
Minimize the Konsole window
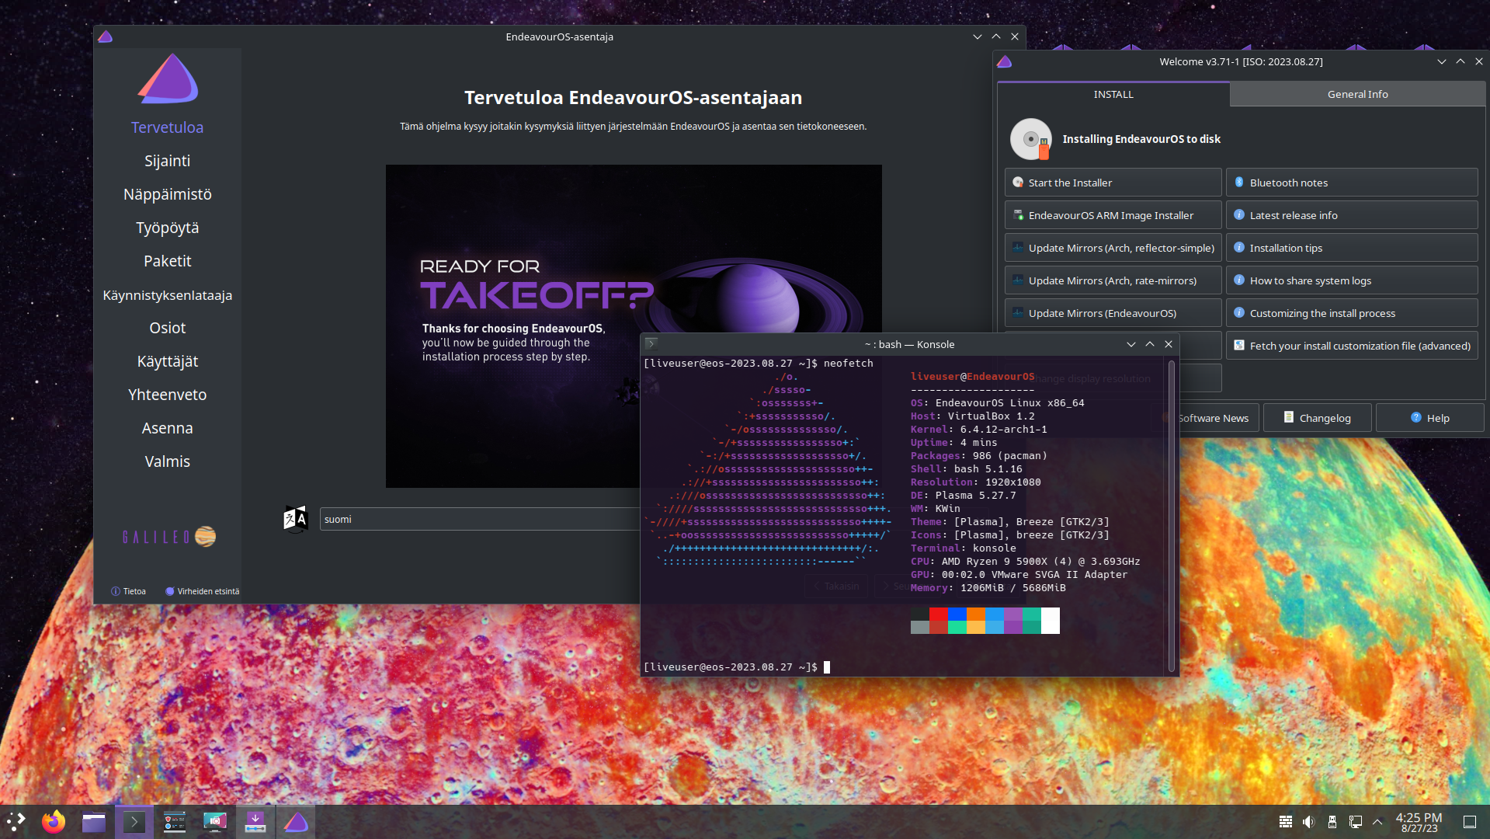tap(1131, 344)
